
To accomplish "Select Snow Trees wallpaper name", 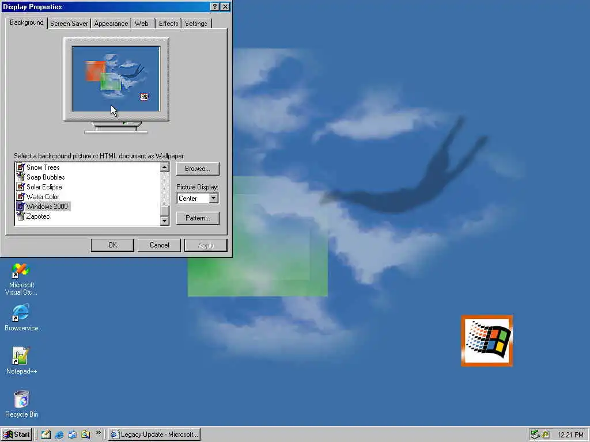I will click(x=43, y=167).
